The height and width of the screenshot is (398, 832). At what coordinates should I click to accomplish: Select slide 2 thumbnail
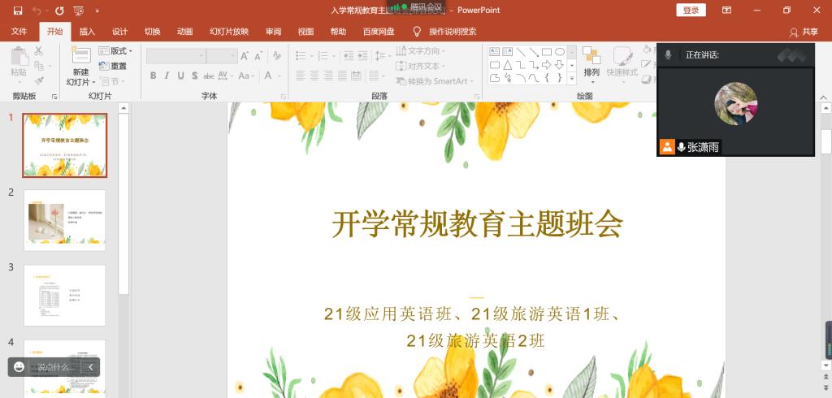coord(65,219)
